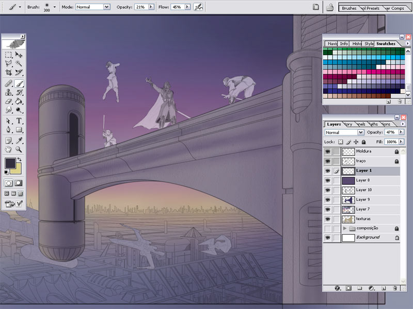Viewport: 413px width, 309px height.
Task: Open the painting Mode dropdown
Action: click(x=107, y=7)
